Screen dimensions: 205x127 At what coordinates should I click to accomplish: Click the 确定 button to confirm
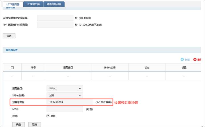tap(19, 124)
